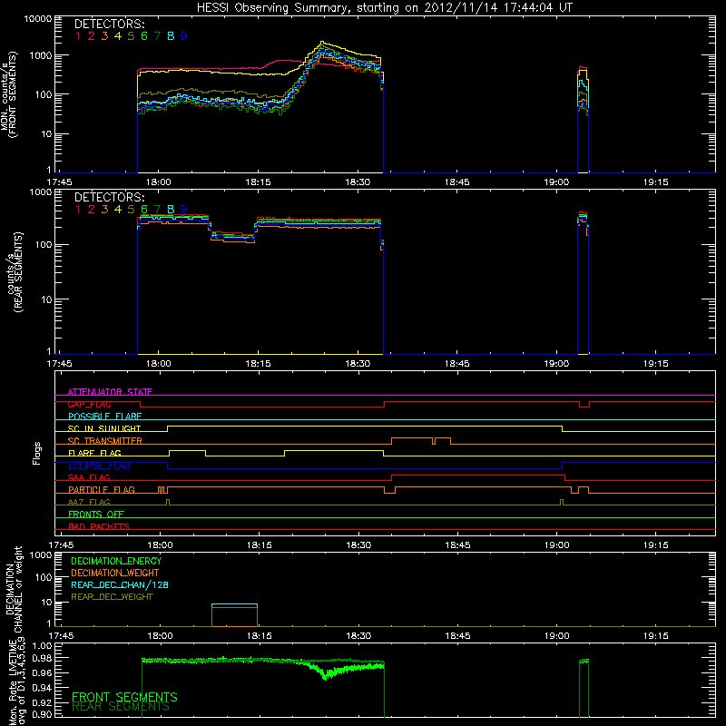This screenshot has height=726, width=726.
Task: Click the cyan decimation step near 18:10
Action: pos(234,604)
